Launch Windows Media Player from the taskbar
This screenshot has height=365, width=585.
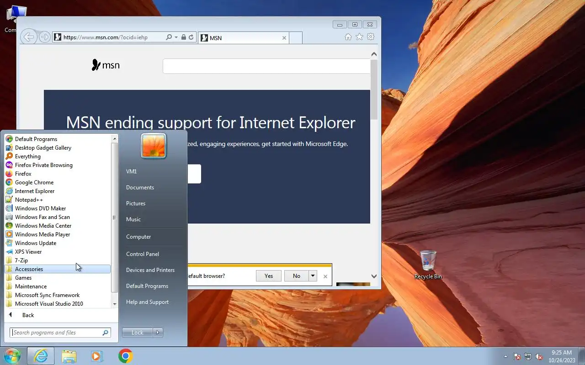pos(97,356)
